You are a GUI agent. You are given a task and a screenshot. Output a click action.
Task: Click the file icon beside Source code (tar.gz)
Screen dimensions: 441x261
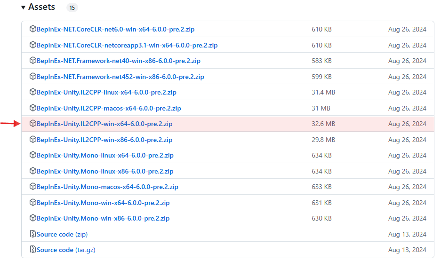[33, 249]
